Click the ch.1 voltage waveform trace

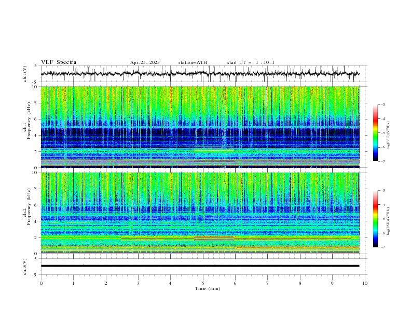tap(200, 74)
